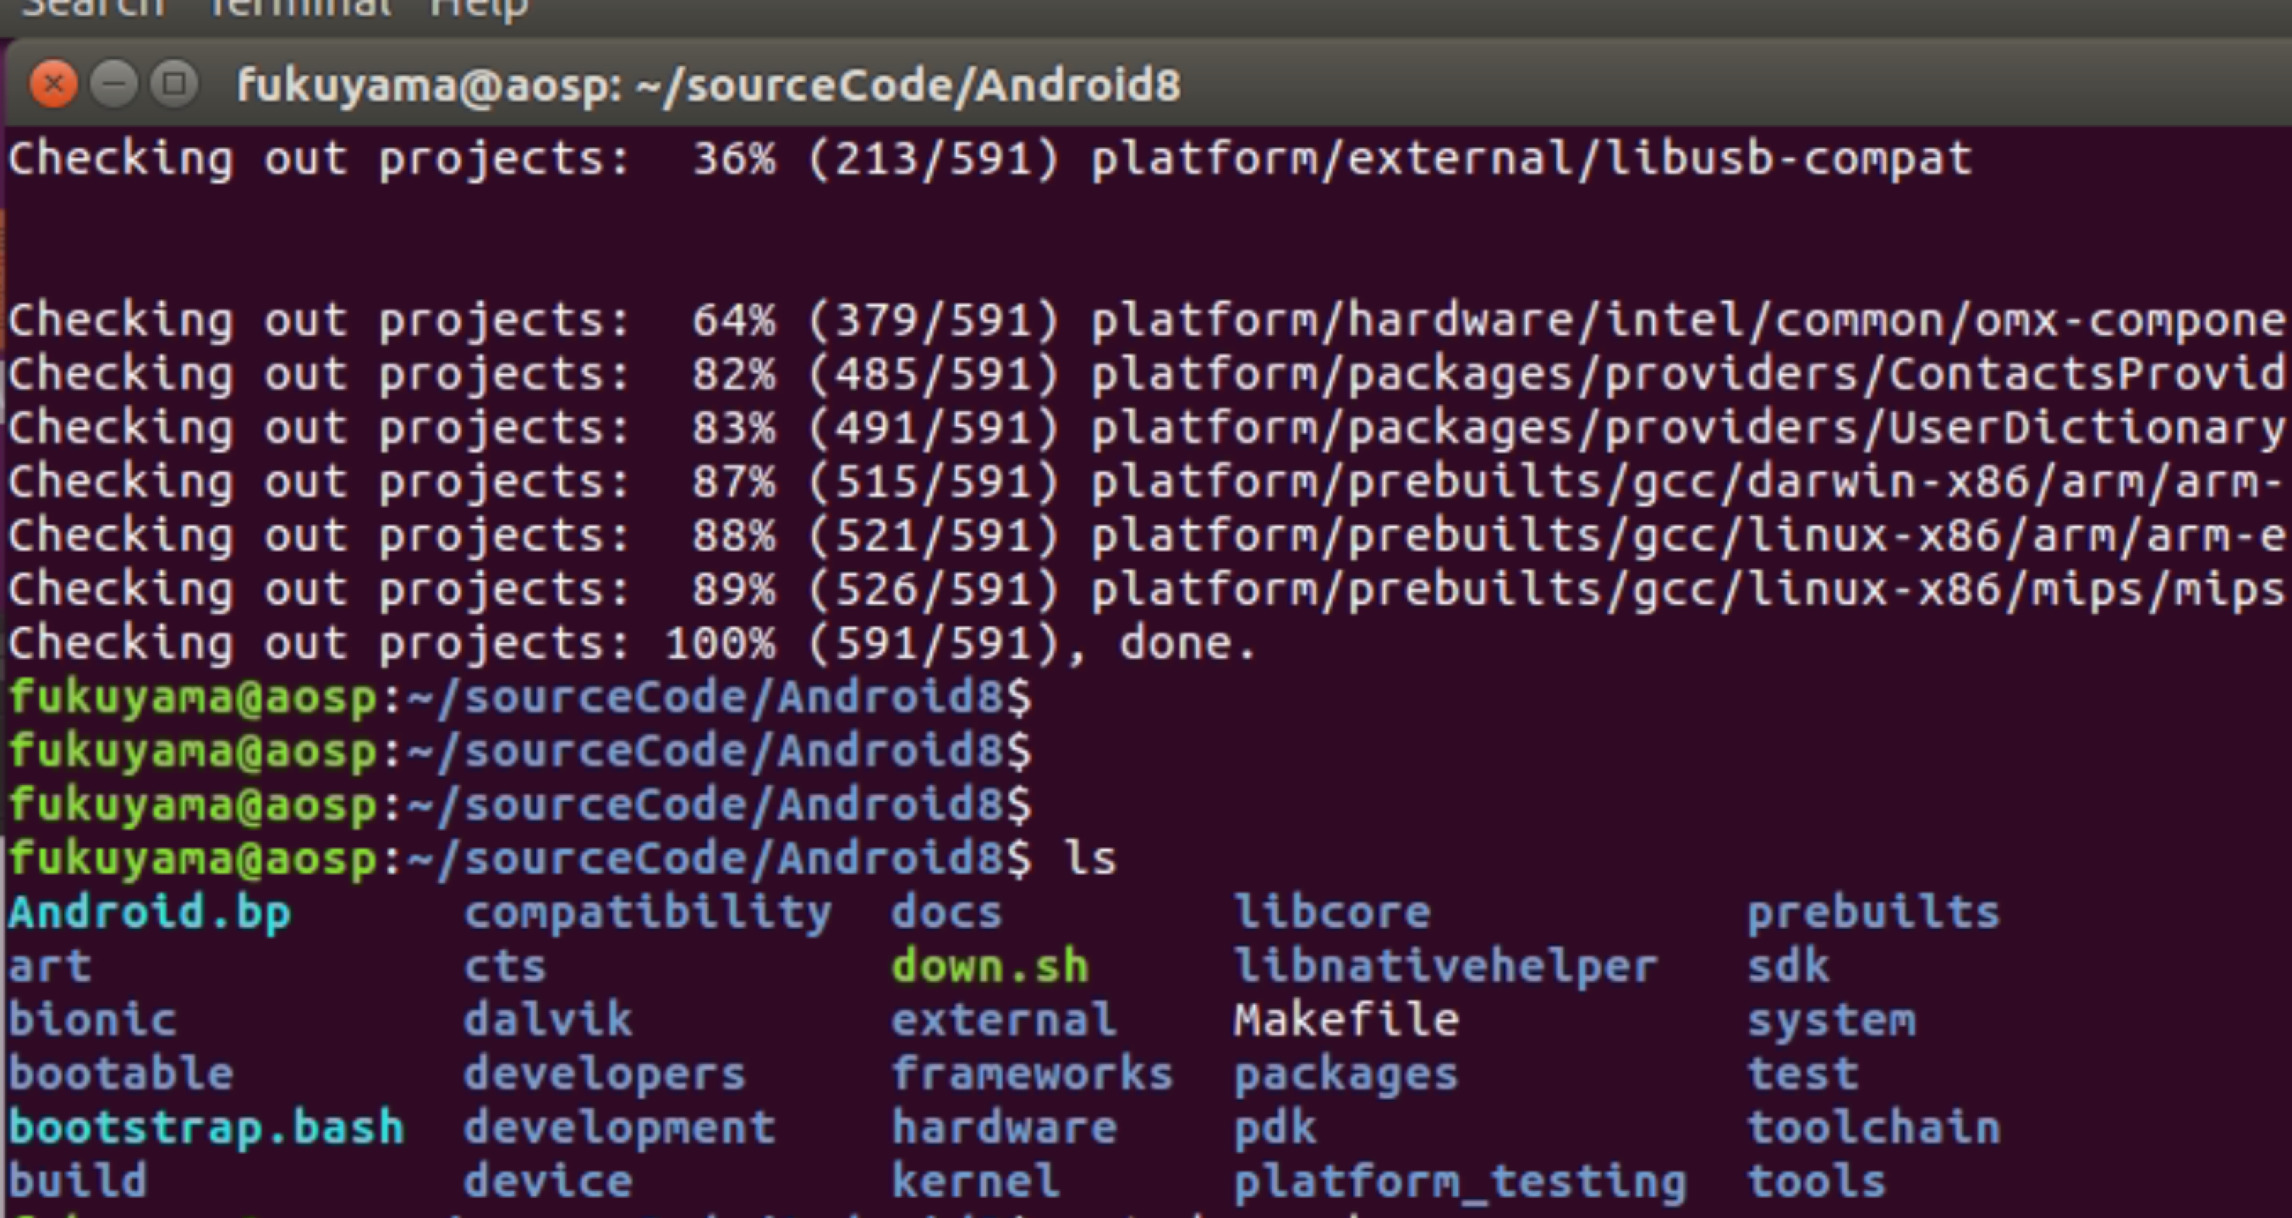Select the libcore directory name
The width and height of the screenshot is (2292, 1218).
(x=1332, y=913)
